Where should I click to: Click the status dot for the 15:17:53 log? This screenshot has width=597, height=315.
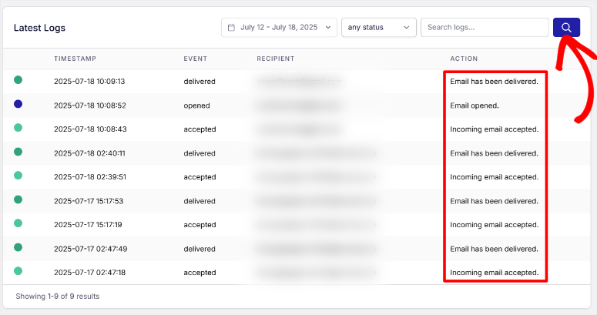tap(18, 199)
